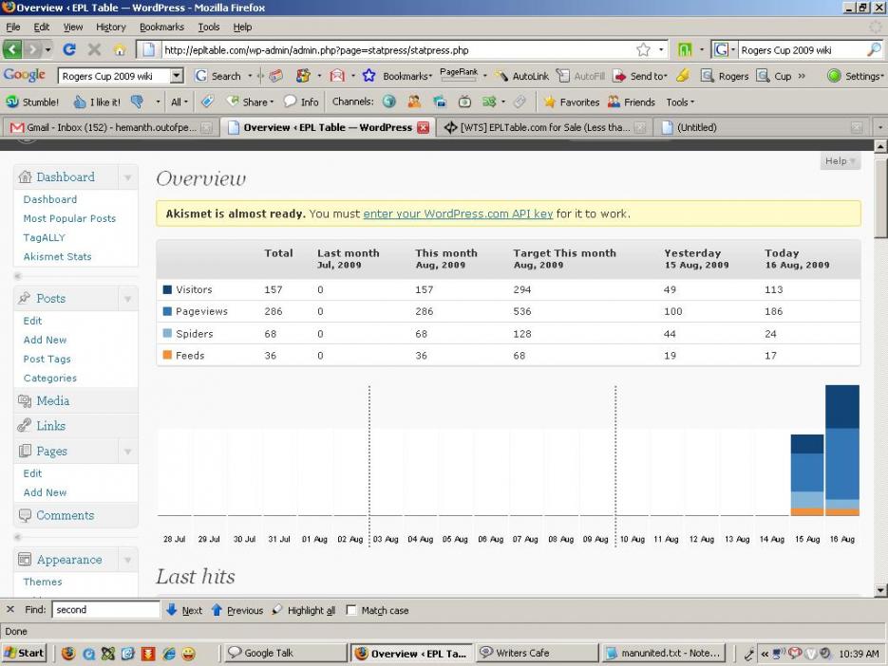888x666 pixels.
Task: Enable the Match case checkbox
Action: (x=351, y=610)
